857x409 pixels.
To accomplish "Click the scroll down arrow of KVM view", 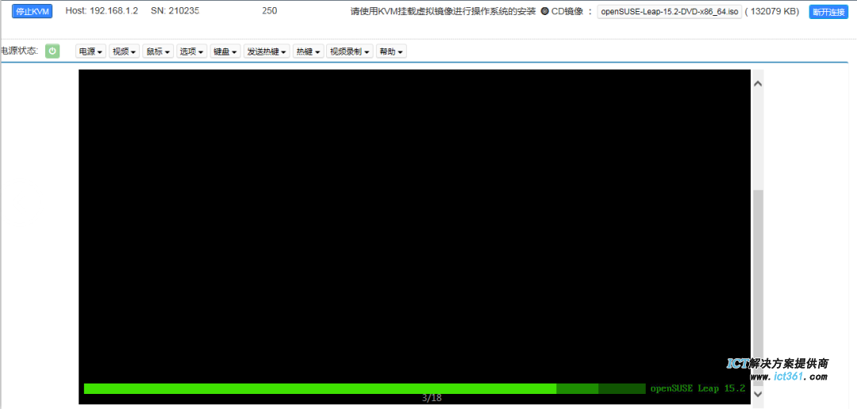I will [x=758, y=392].
